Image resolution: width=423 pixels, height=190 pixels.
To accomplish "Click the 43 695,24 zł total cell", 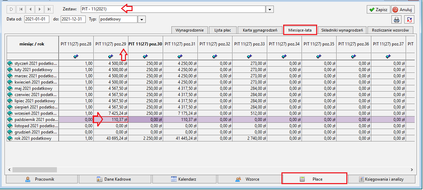I will [x=111, y=138].
